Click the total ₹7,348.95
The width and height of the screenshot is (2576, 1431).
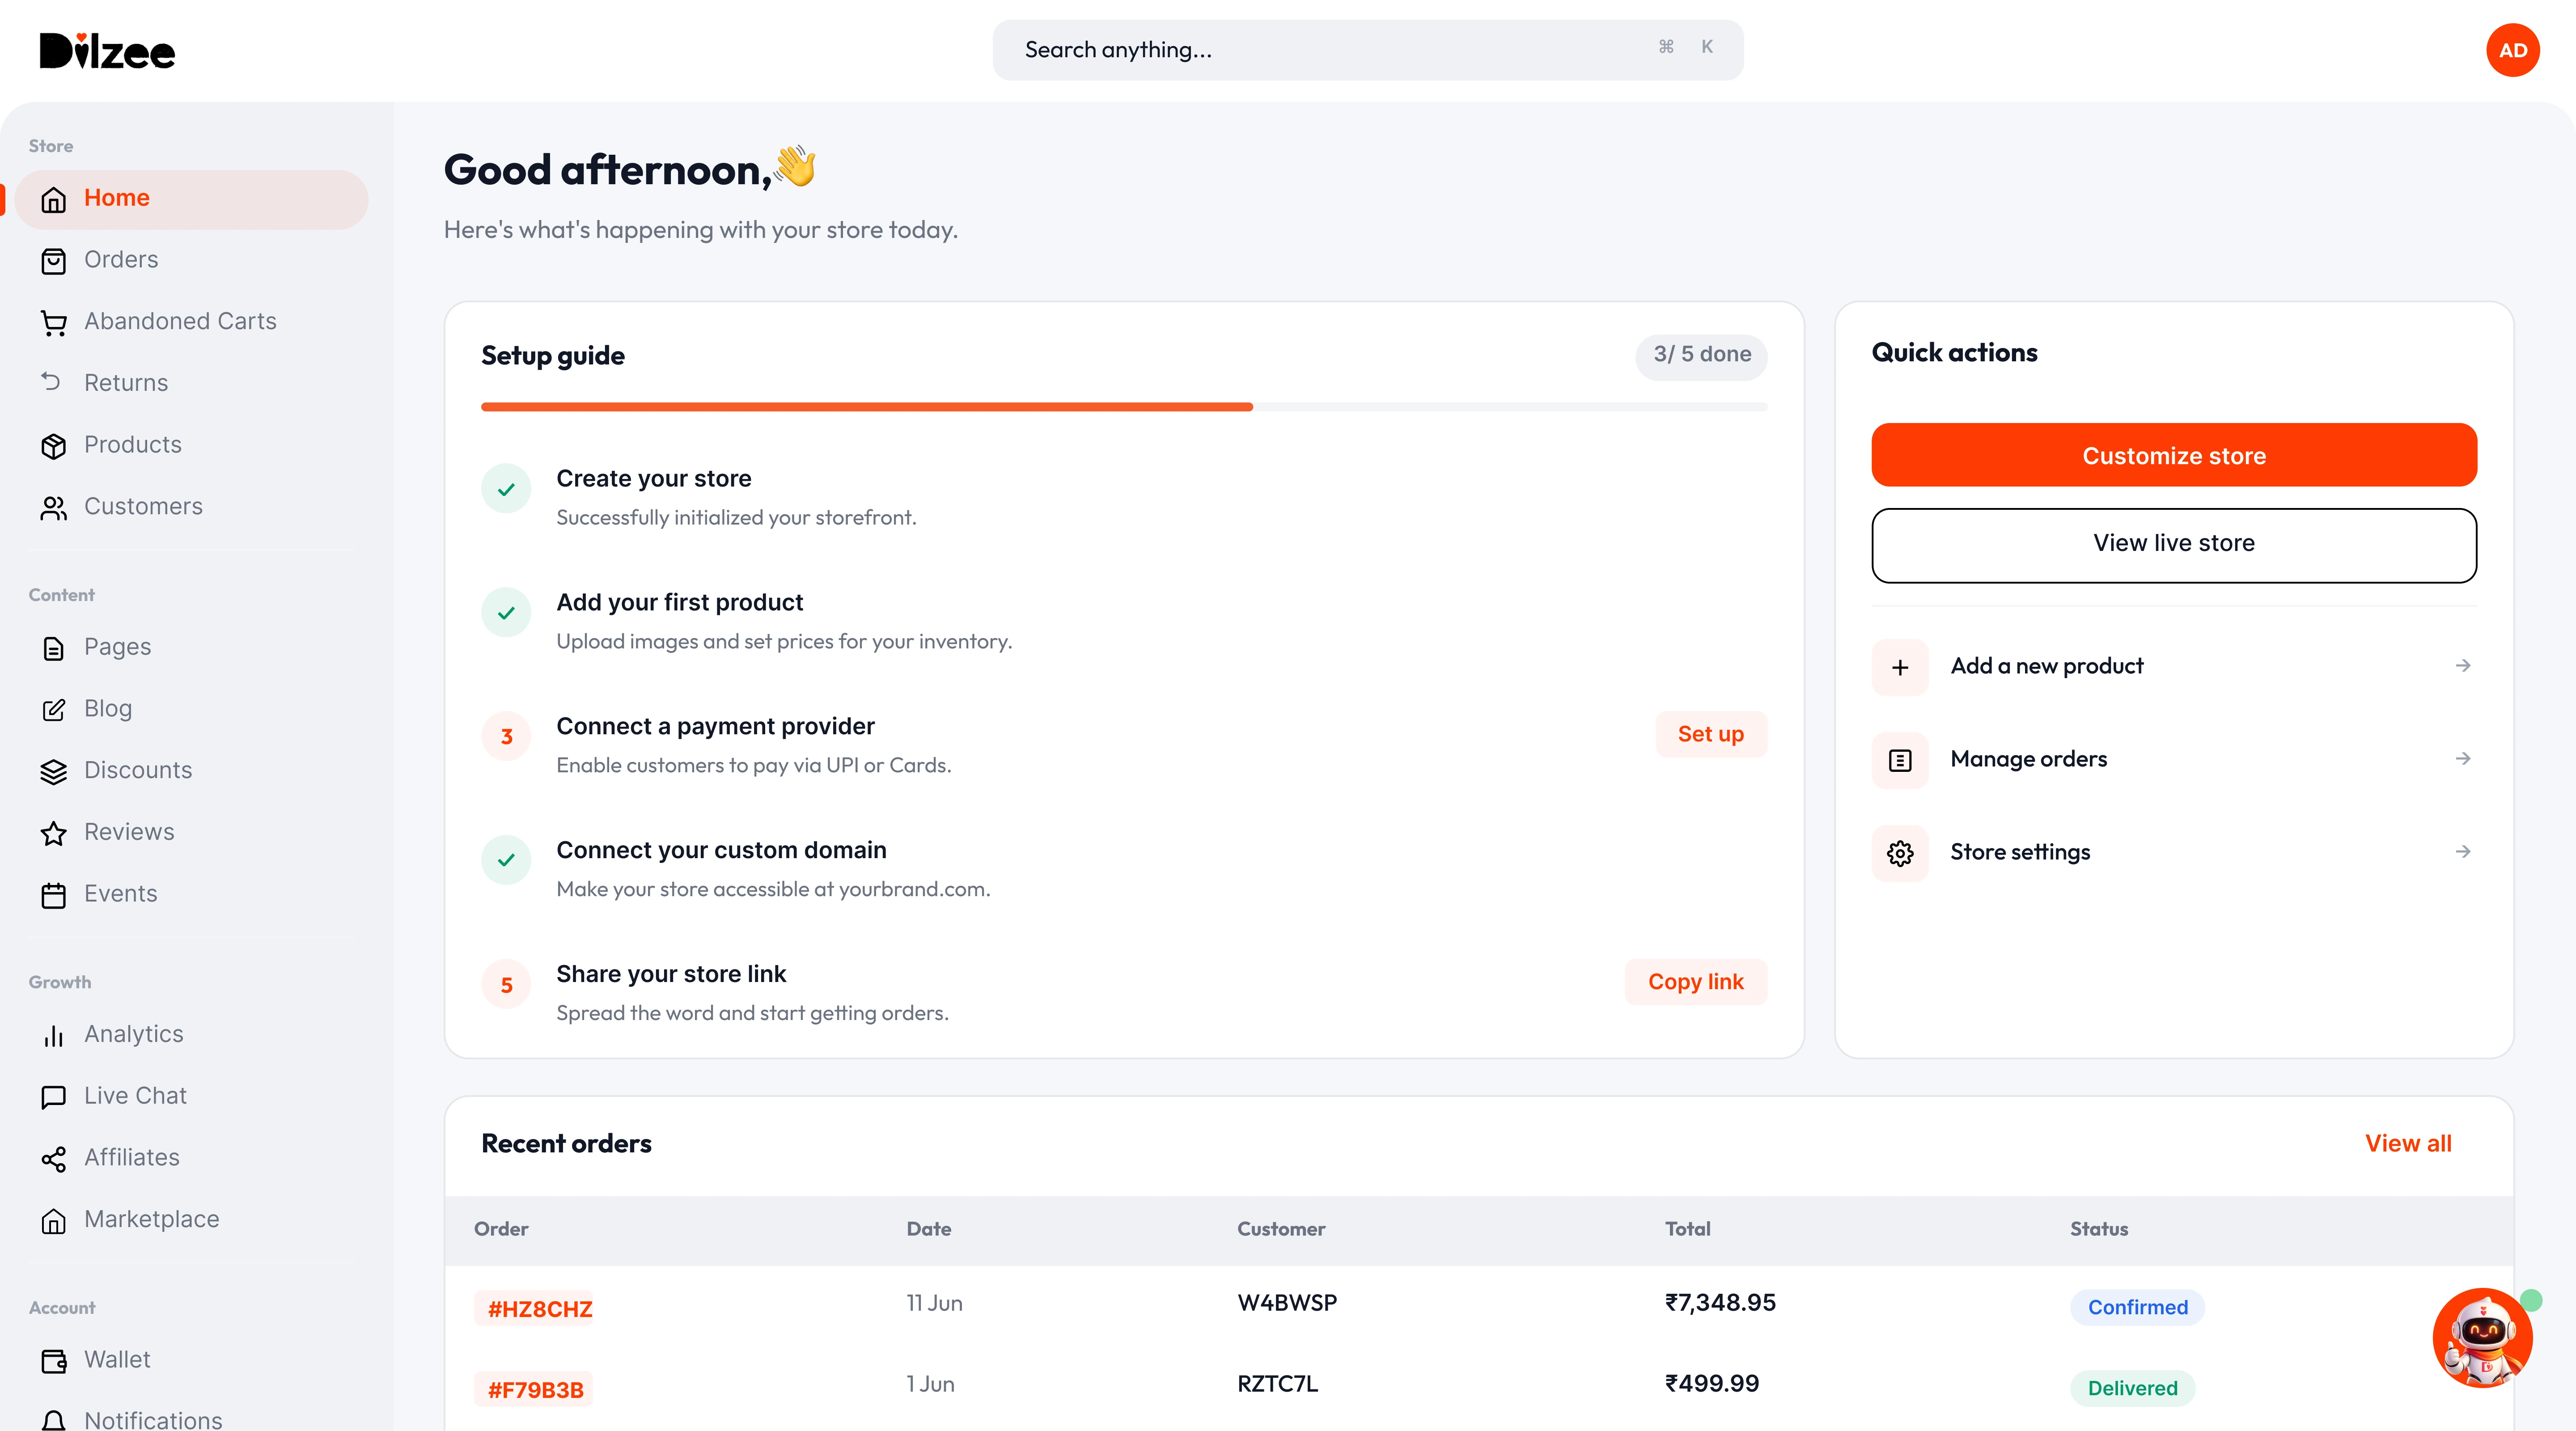1720,1303
